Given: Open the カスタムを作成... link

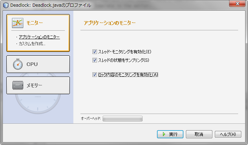Looking at the screenshot, I should point(32,44).
